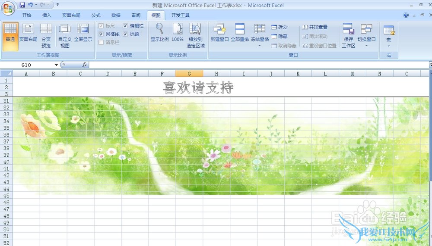Screen dimensions: 432x246
Task: Open Customize Quick Access Toolbar dropdown
Action: [x=57, y=5]
